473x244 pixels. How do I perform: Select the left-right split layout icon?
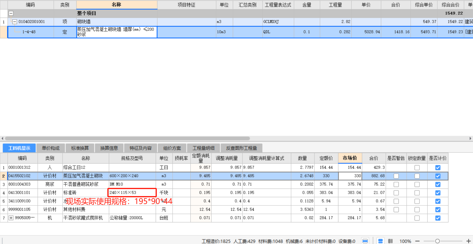(390, 241)
